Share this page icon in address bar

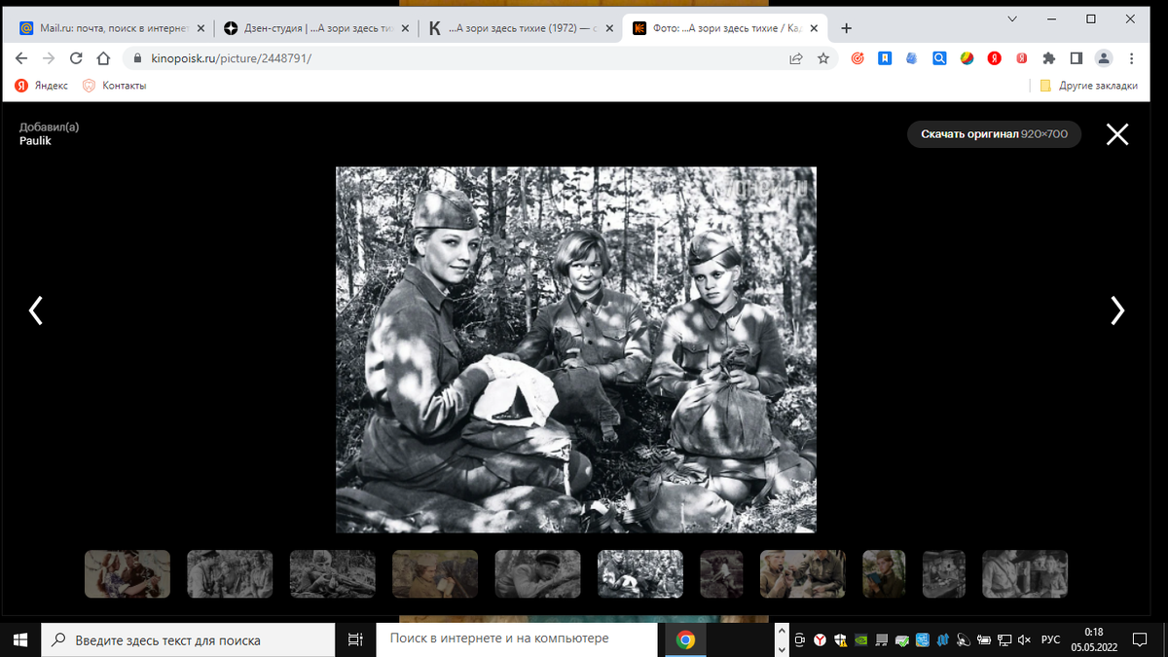[796, 58]
